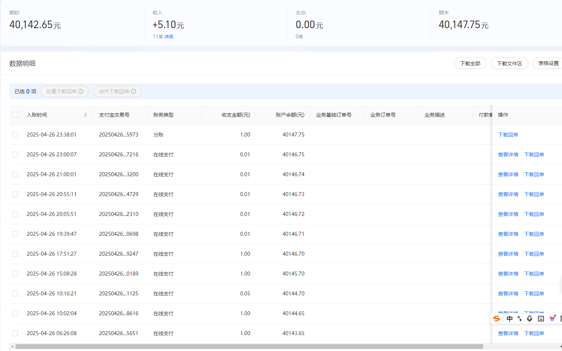The height and width of the screenshot is (351, 562).
Task: Click the microphone icon in IME toolbar
Action: click(x=529, y=318)
